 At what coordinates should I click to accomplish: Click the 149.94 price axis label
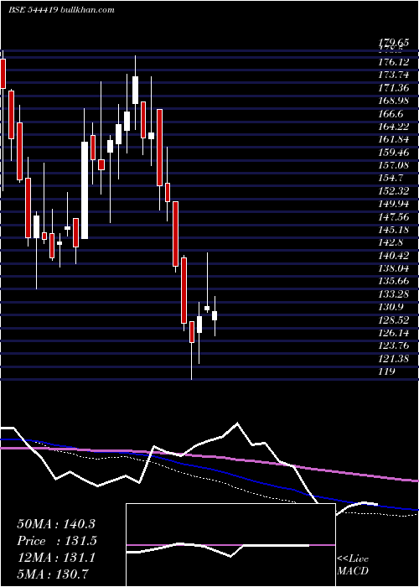(x=394, y=204)
